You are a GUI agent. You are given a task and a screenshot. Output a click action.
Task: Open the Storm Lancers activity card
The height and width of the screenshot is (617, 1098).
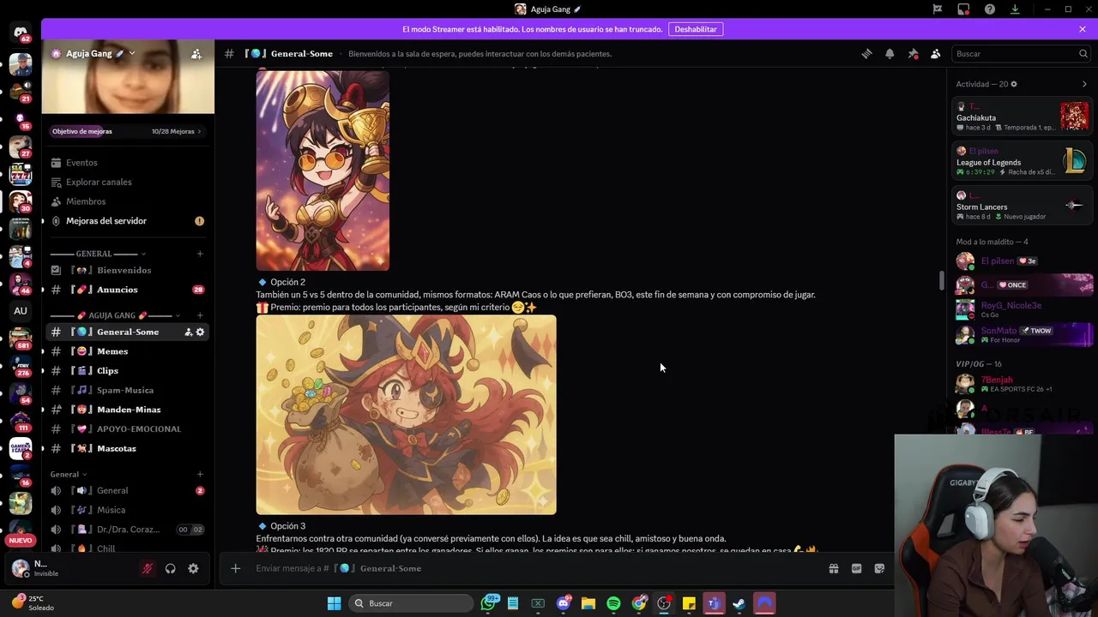[1023, 206]
